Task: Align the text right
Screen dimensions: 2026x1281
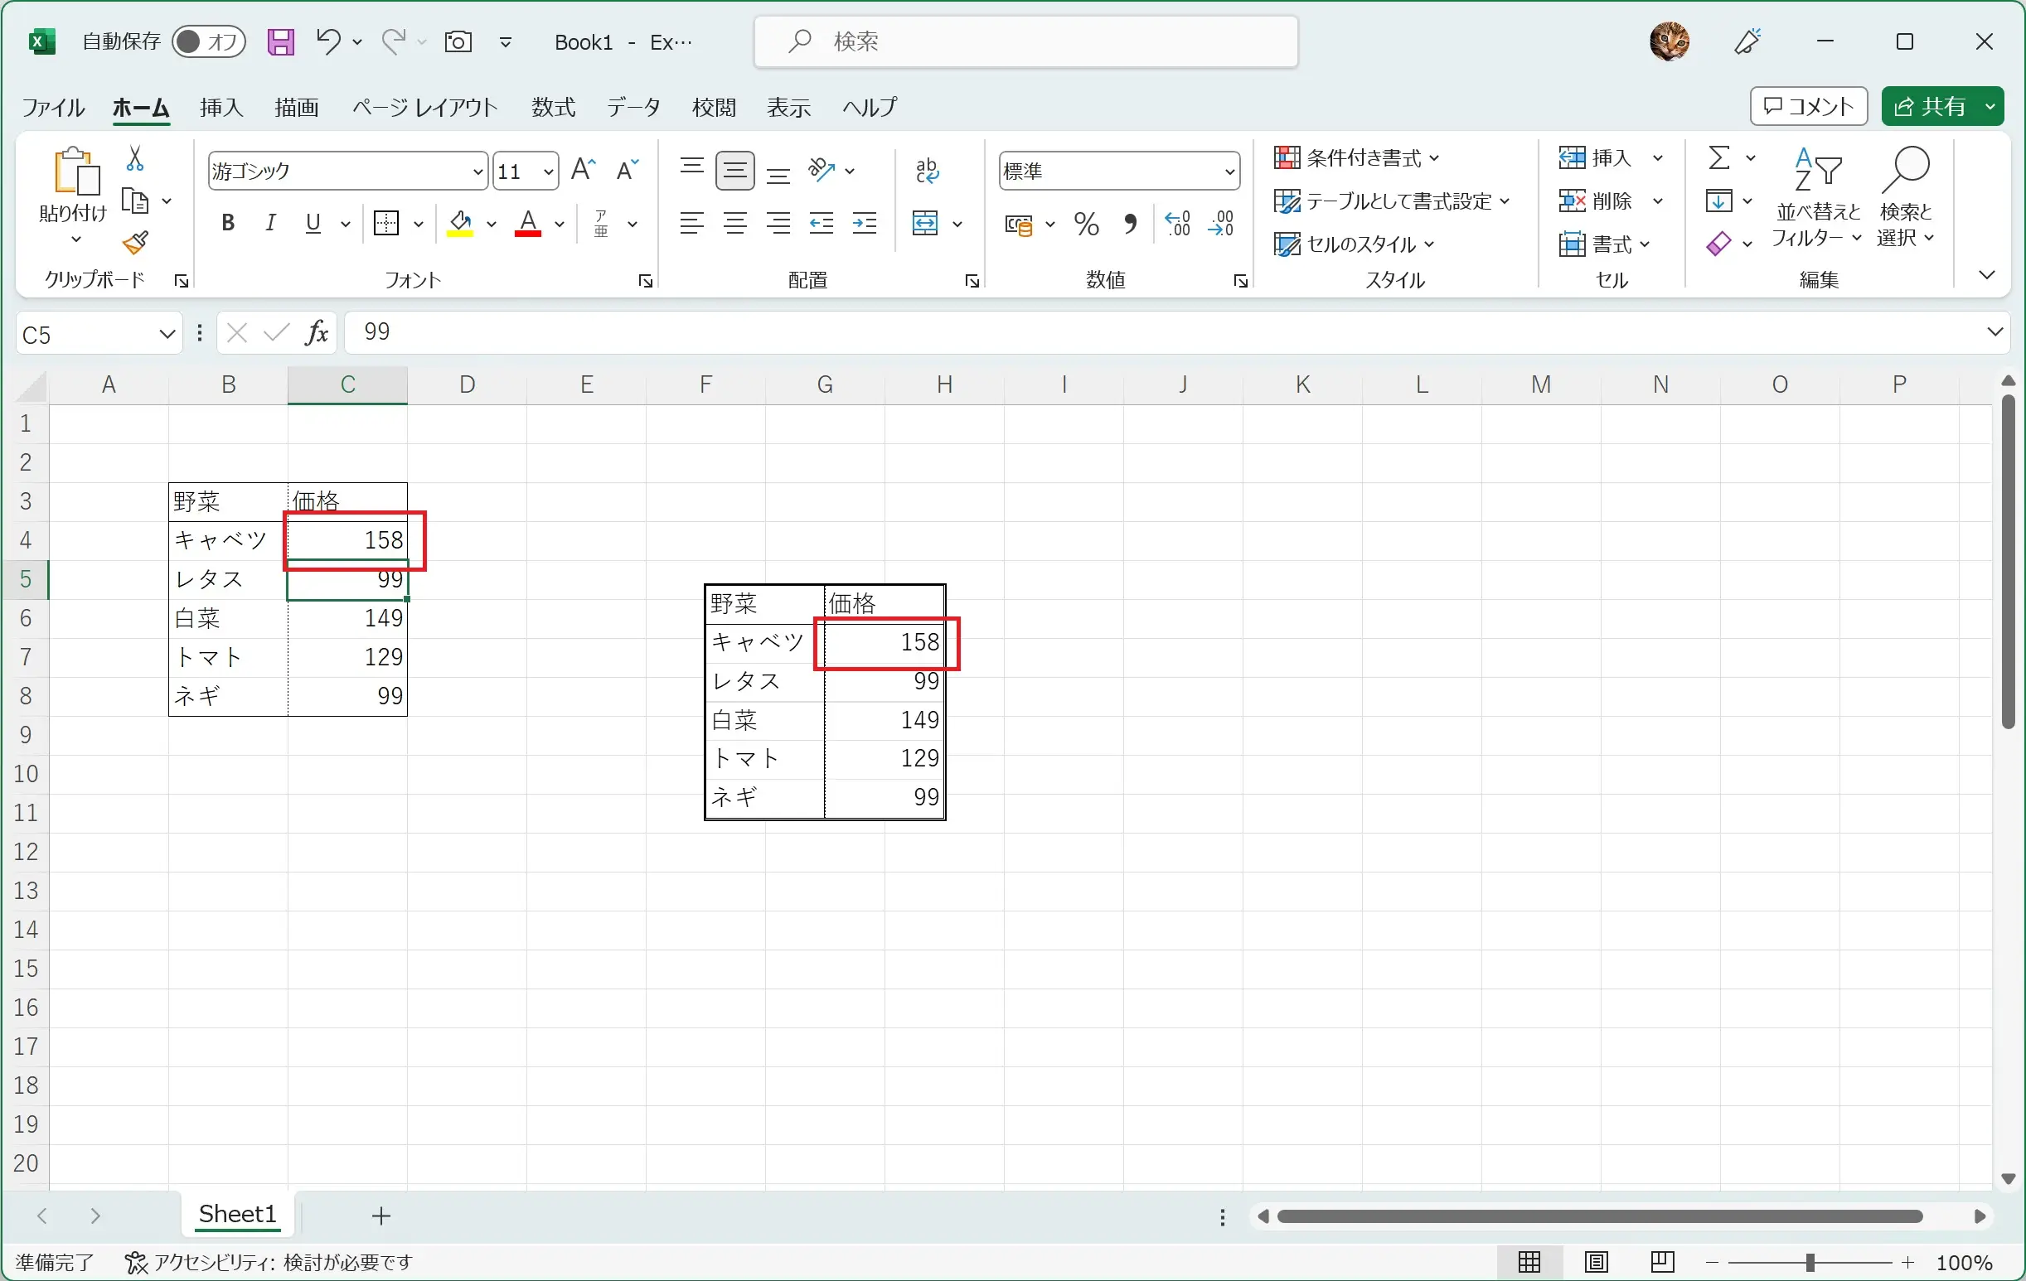Action: 779,224
